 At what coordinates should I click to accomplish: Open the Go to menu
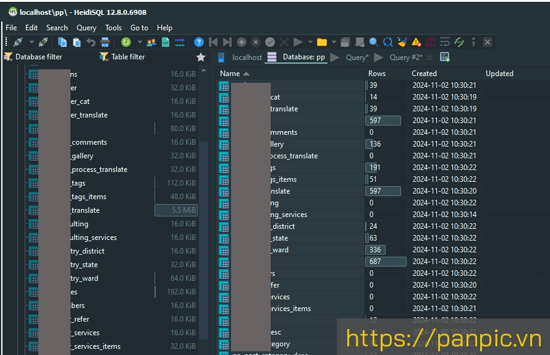pos(139,28)
